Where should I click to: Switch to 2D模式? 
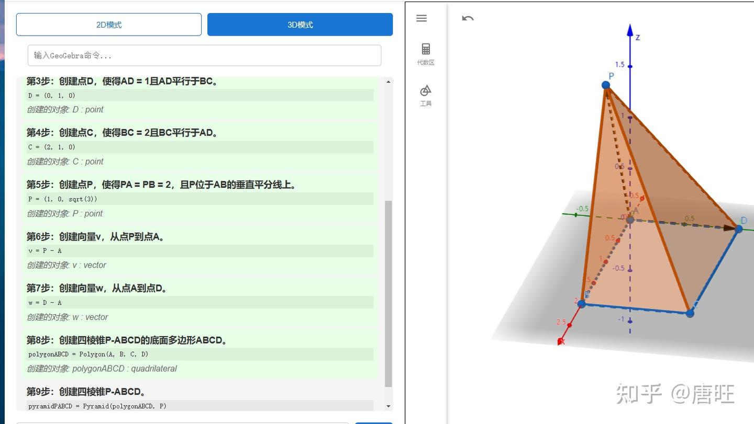[109, 25]
